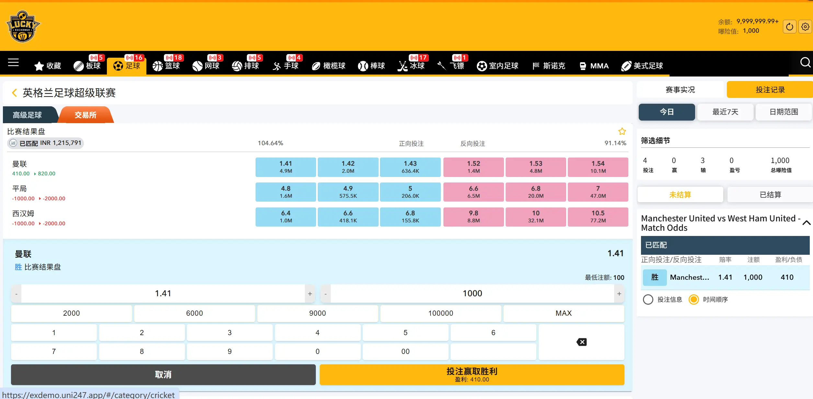Image resolution: width=813 pixels, height=399 pixels.
Task: Back 平局 at odds 5
Action: [x=410, y=192]
